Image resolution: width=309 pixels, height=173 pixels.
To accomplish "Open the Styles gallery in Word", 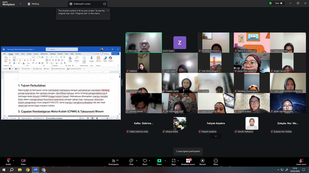I will pyautogui.click(x=70, y=59).
